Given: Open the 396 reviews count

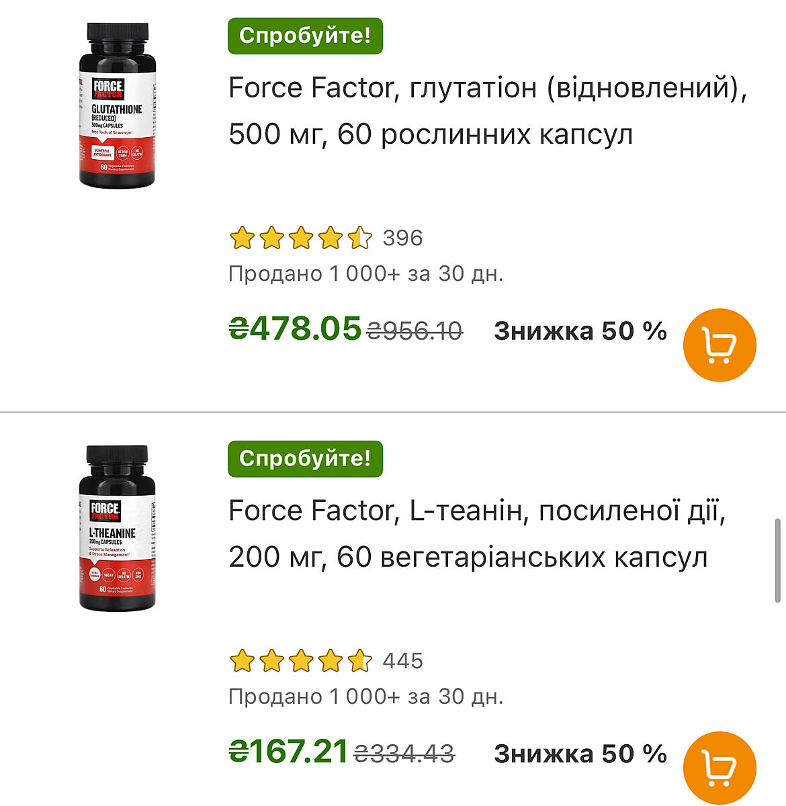Looking at the screenshot, I should point(402,238).
